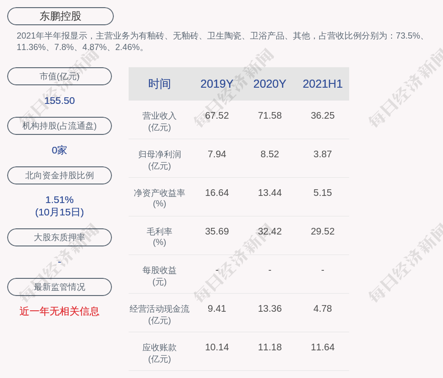Select the 2021H1 column header
Screen dimensions: 443x378
pos(322,84)
